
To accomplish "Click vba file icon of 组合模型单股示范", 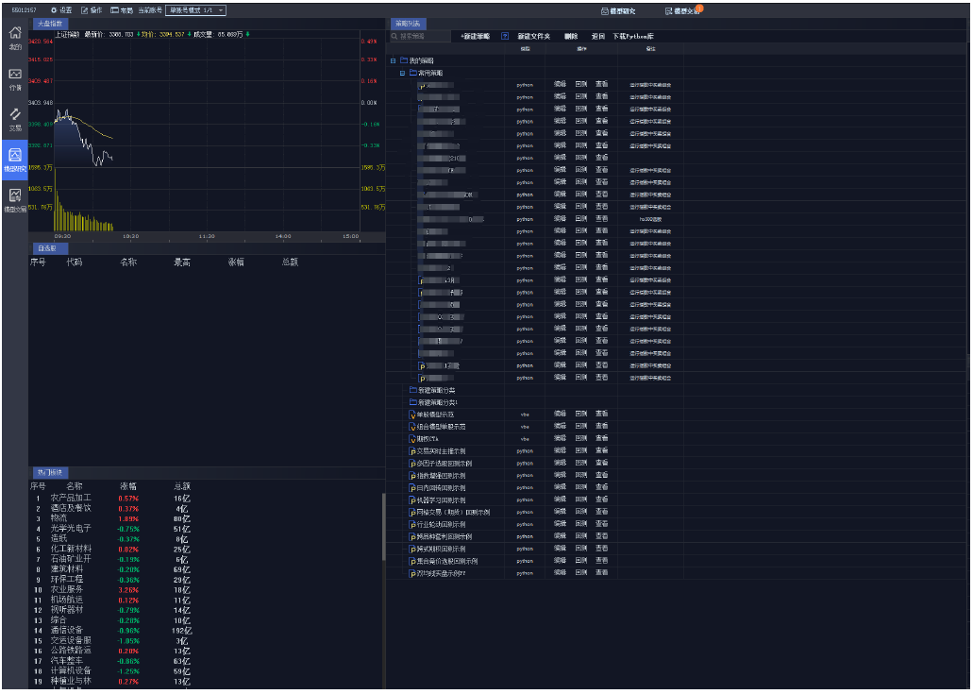I will (412, 427).
